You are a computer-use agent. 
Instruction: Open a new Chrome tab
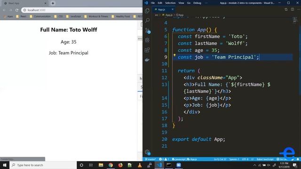pyautogui.click(x=53, y=3)
